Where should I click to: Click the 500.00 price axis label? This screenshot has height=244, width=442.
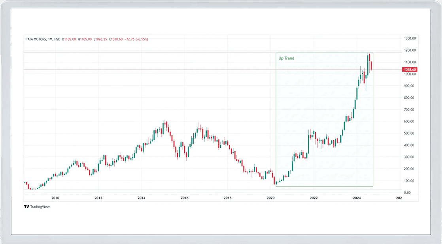click(x=409, y=133)
